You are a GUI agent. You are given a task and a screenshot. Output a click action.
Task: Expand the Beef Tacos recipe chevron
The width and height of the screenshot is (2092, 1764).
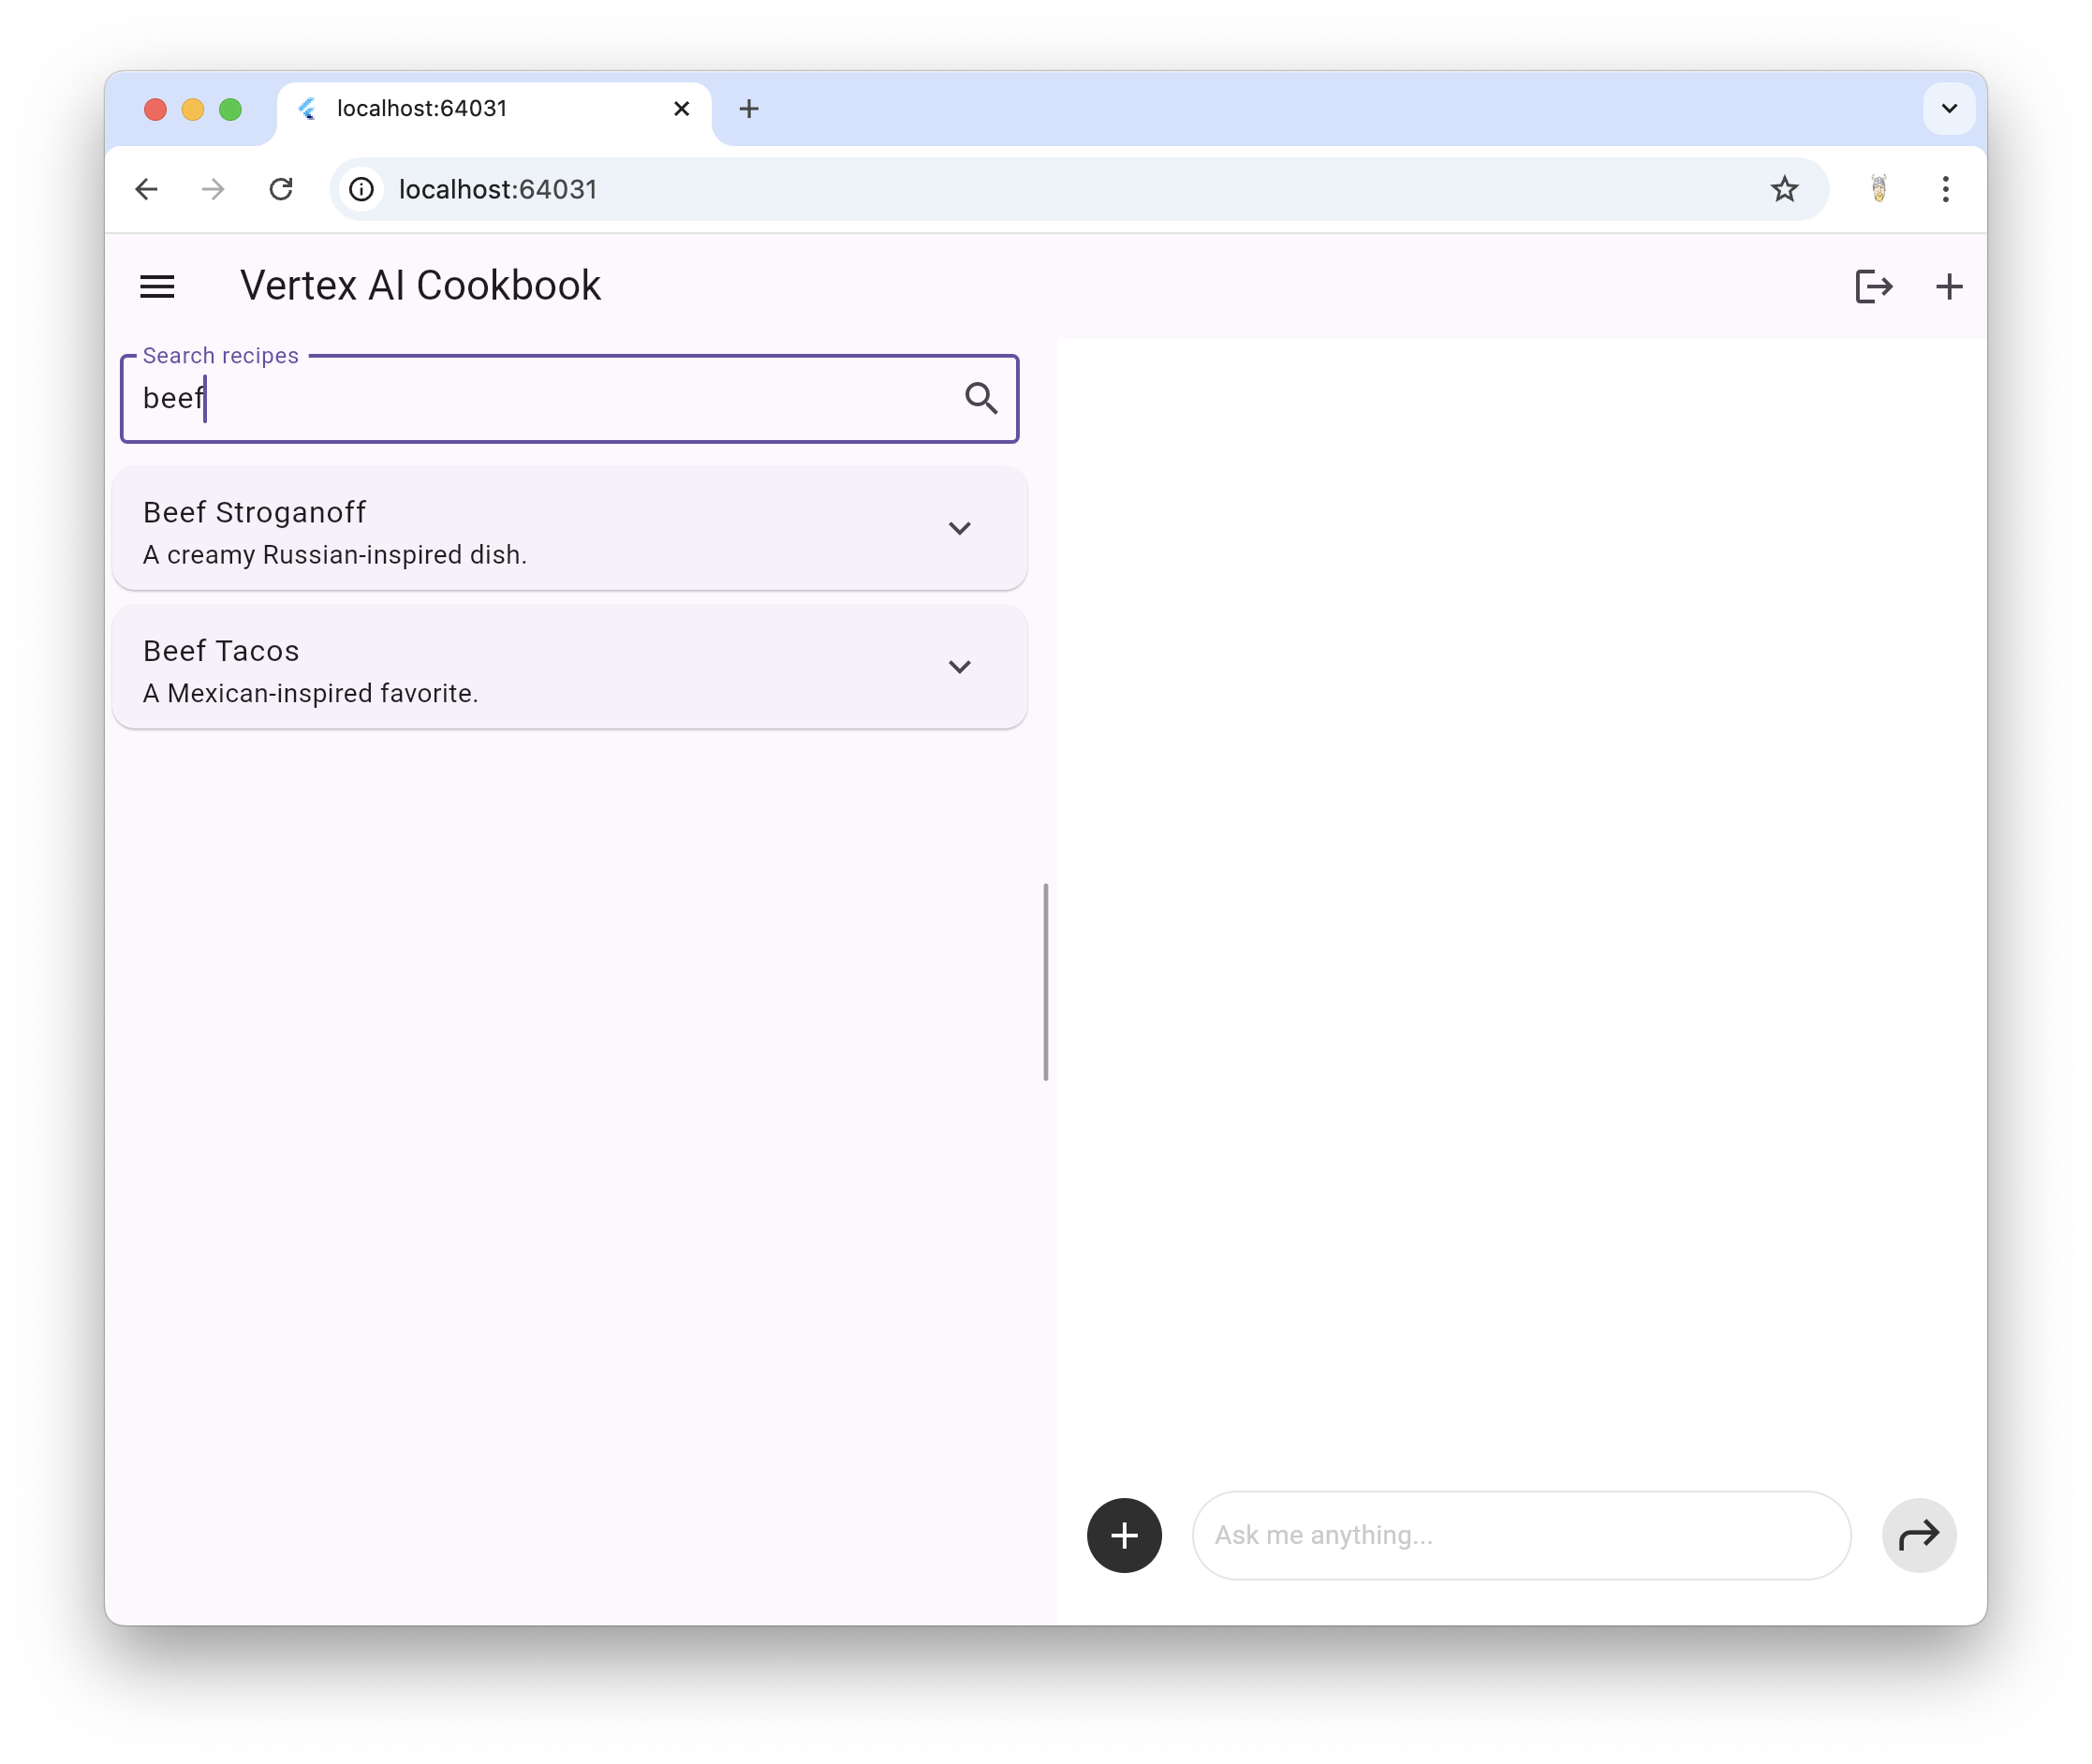point(959,667)
